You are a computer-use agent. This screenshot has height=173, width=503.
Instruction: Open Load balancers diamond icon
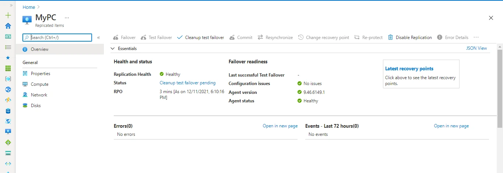coord(8,142)
